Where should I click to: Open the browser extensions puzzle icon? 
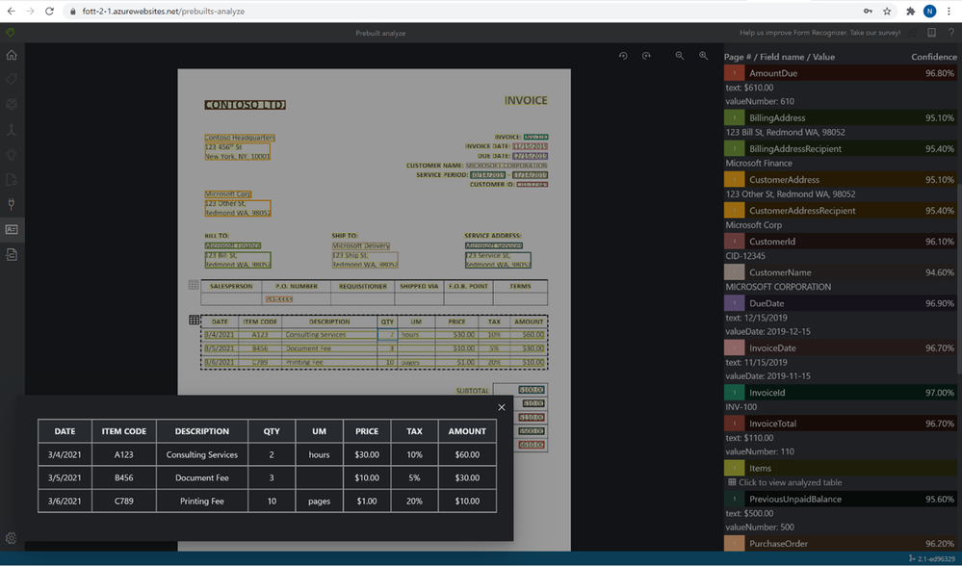point(910,11)
